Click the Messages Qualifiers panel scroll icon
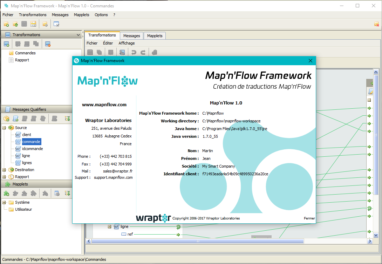 [x=8, y=109]
